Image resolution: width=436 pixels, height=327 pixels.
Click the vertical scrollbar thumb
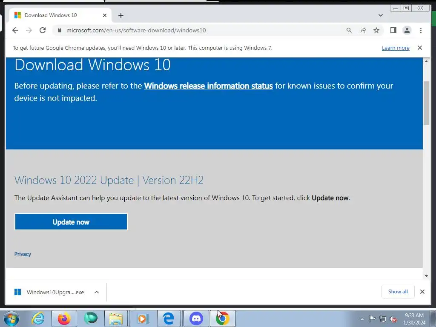426,103
